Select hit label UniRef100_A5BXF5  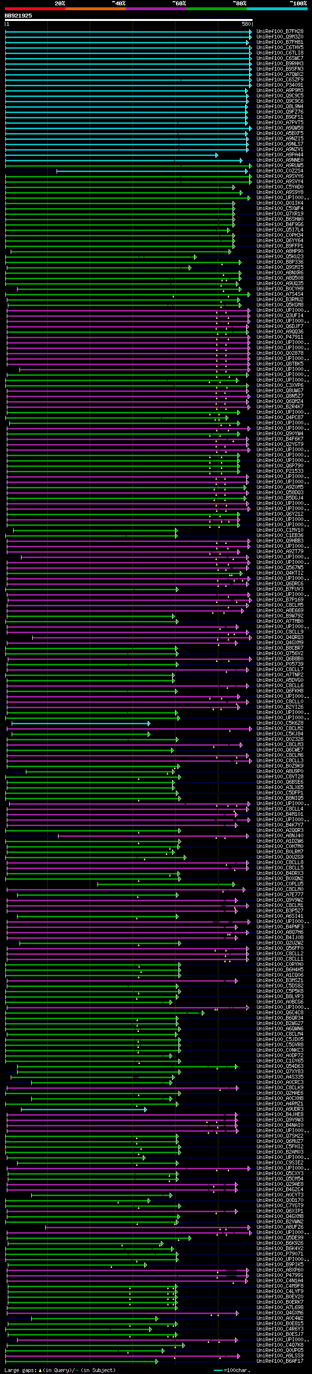(280, 134)
